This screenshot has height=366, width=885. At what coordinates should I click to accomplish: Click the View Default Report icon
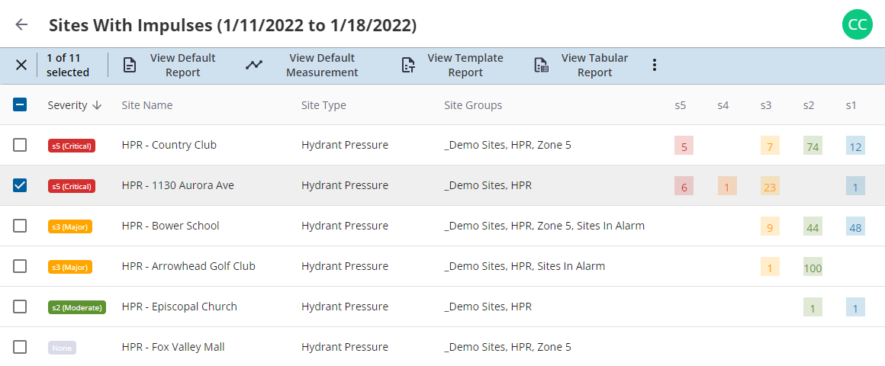tap(130, 66)
